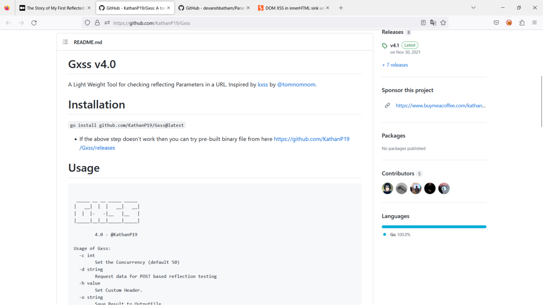The image size is (543, 305).
Task: Open site permissions icon in address bar
Action: pos(107,23)
